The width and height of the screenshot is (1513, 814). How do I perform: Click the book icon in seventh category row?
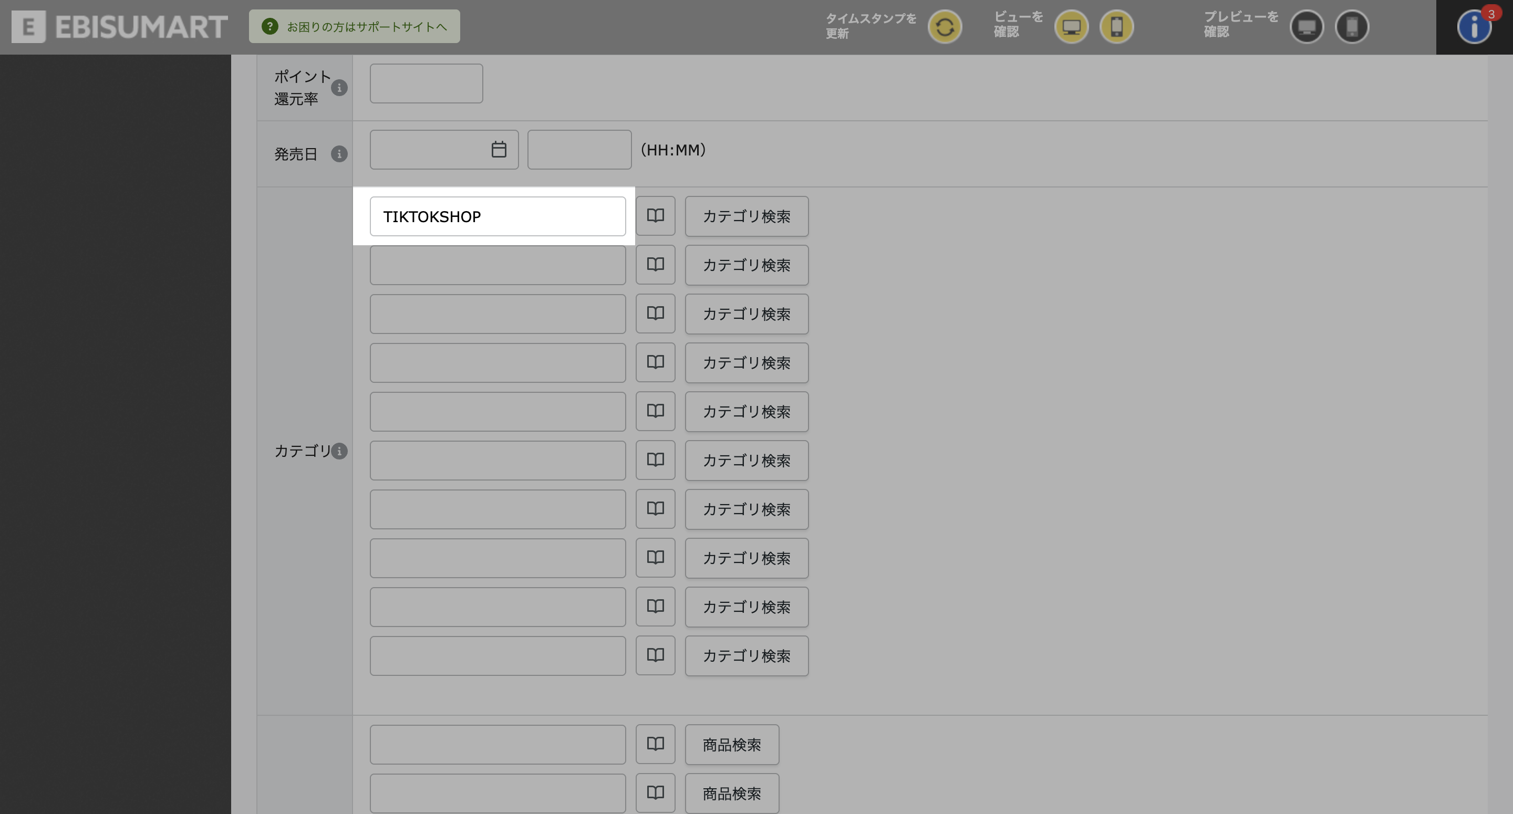656,508
